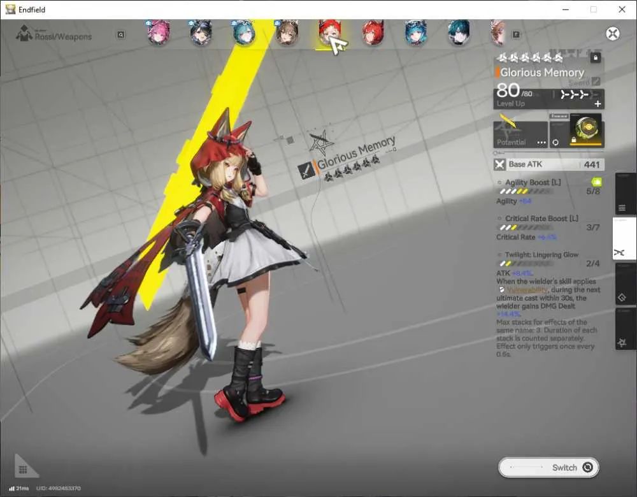Click the 'Critical Rate Boost [L]' skill name
Screen dimensions: 637x497
(x=541, y=219)
